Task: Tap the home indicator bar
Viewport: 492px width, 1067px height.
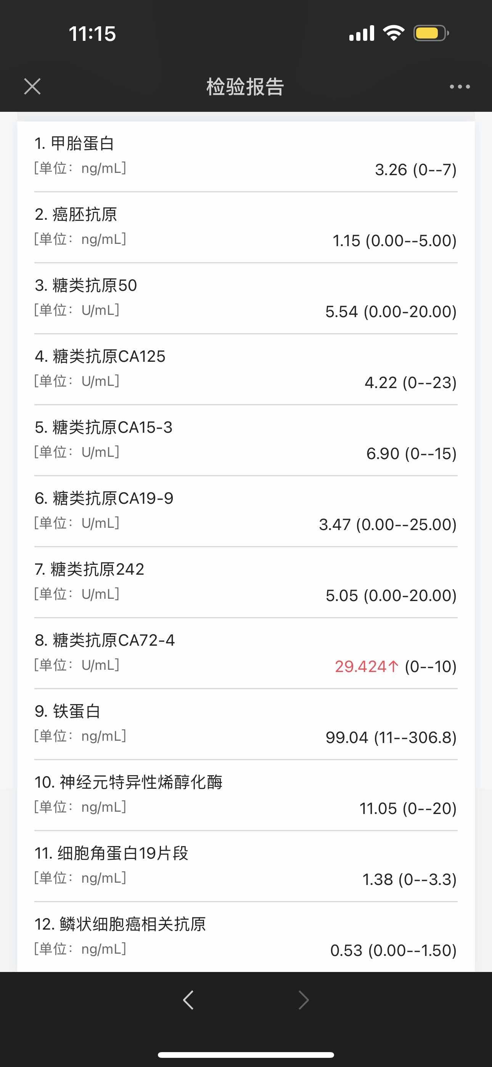Action: (246, 1054)
